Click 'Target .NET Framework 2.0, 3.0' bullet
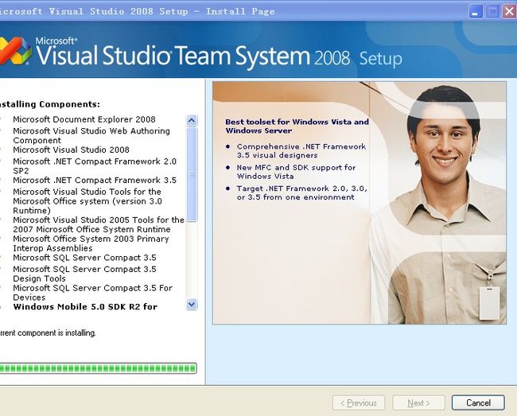Viewport: 517px width, 416px height. (302, 192)
